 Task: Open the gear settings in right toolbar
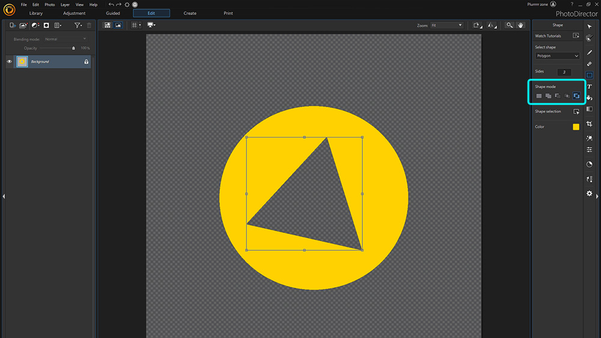(x=590, y=193)
